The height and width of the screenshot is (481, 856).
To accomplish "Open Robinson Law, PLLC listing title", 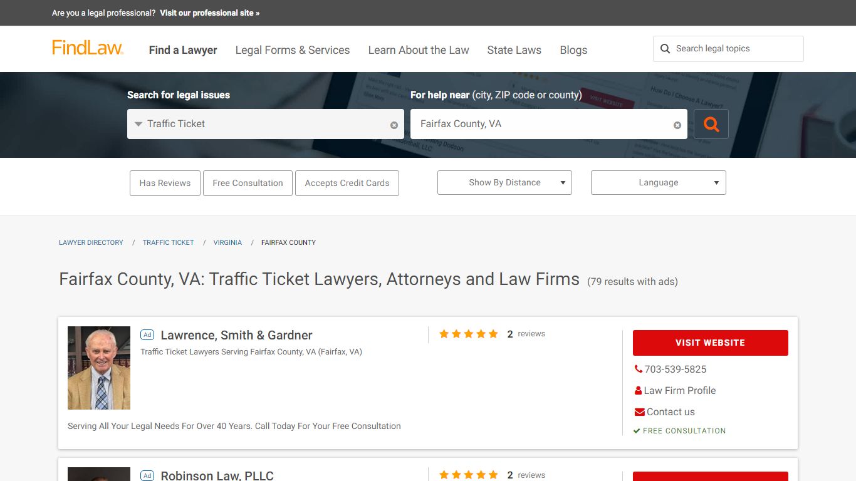I will coord(217,475).
